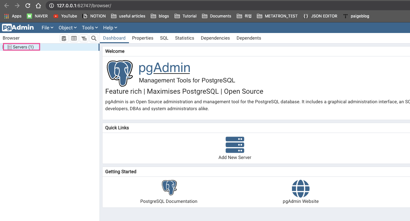Open the blogs bookmark folder

(160, 16)
